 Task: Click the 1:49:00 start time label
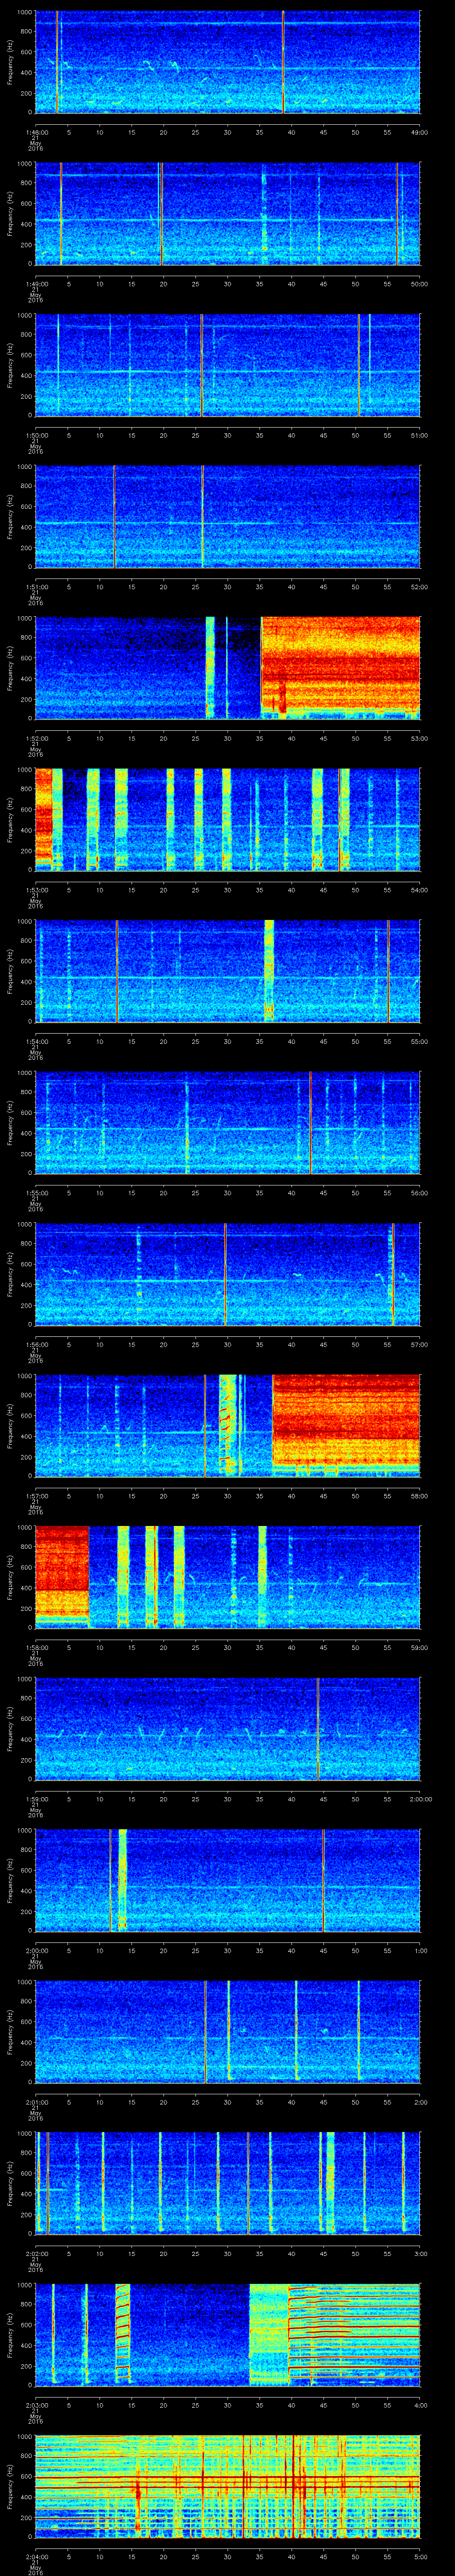pos(36,284)
